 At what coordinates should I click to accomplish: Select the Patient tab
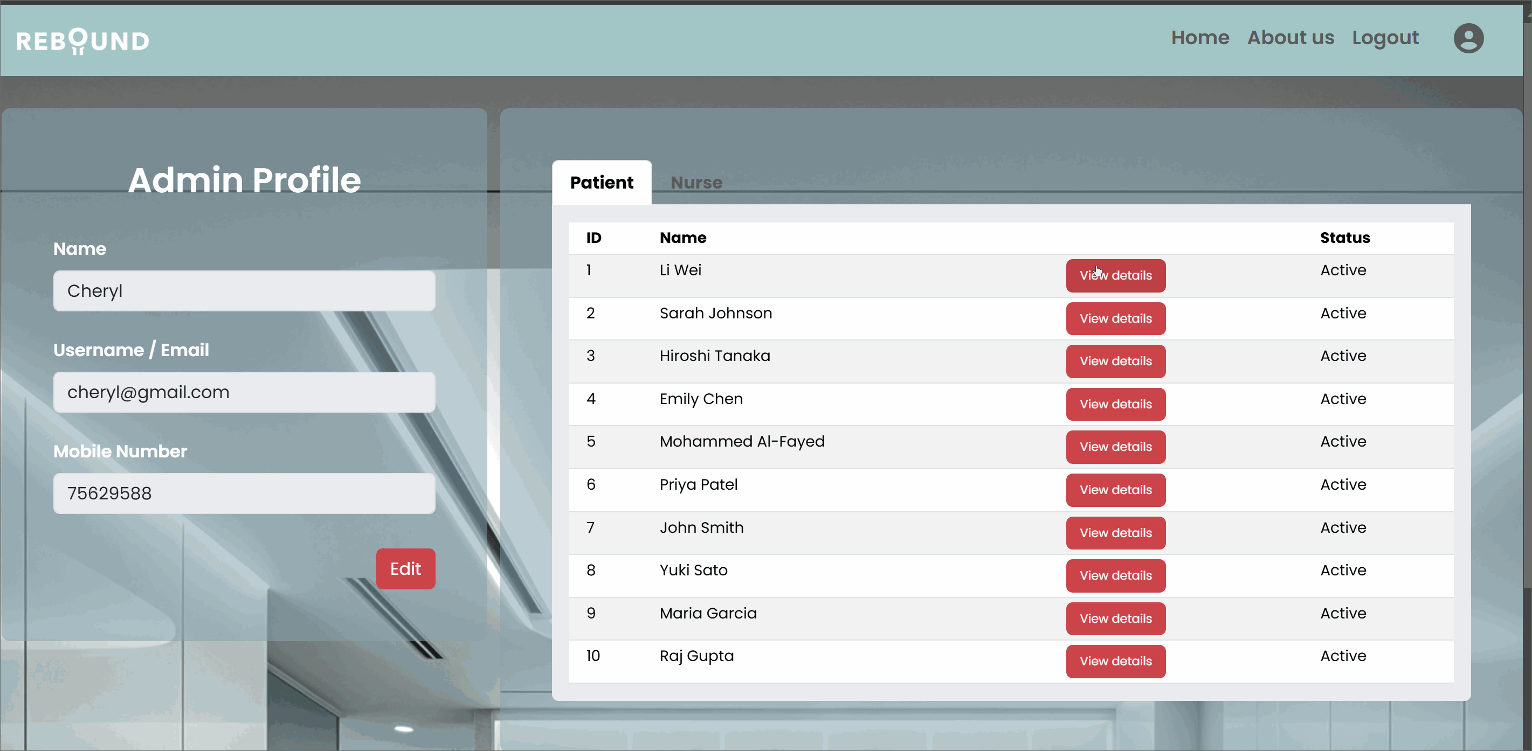coord(601,183)
